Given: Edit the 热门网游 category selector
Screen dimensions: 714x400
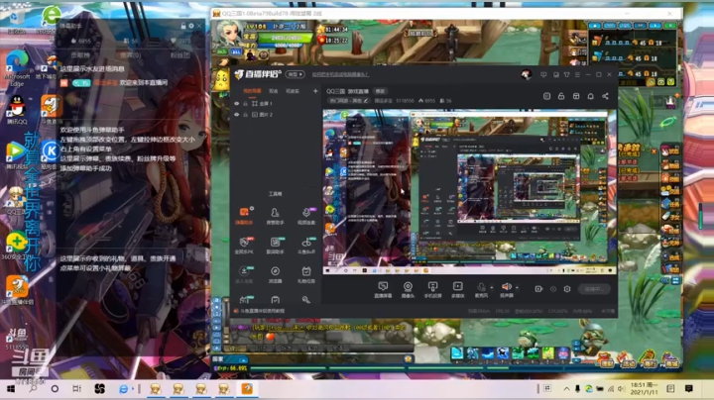Looking at the screenshot, I should tap(348, 101).
